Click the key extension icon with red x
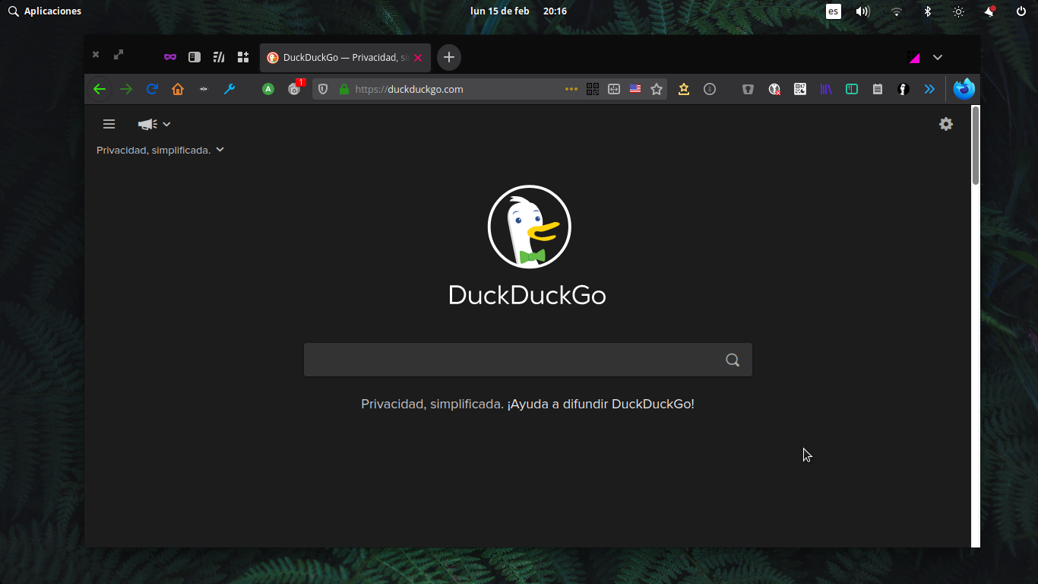 pyautogui.click(x=774, y=89)
